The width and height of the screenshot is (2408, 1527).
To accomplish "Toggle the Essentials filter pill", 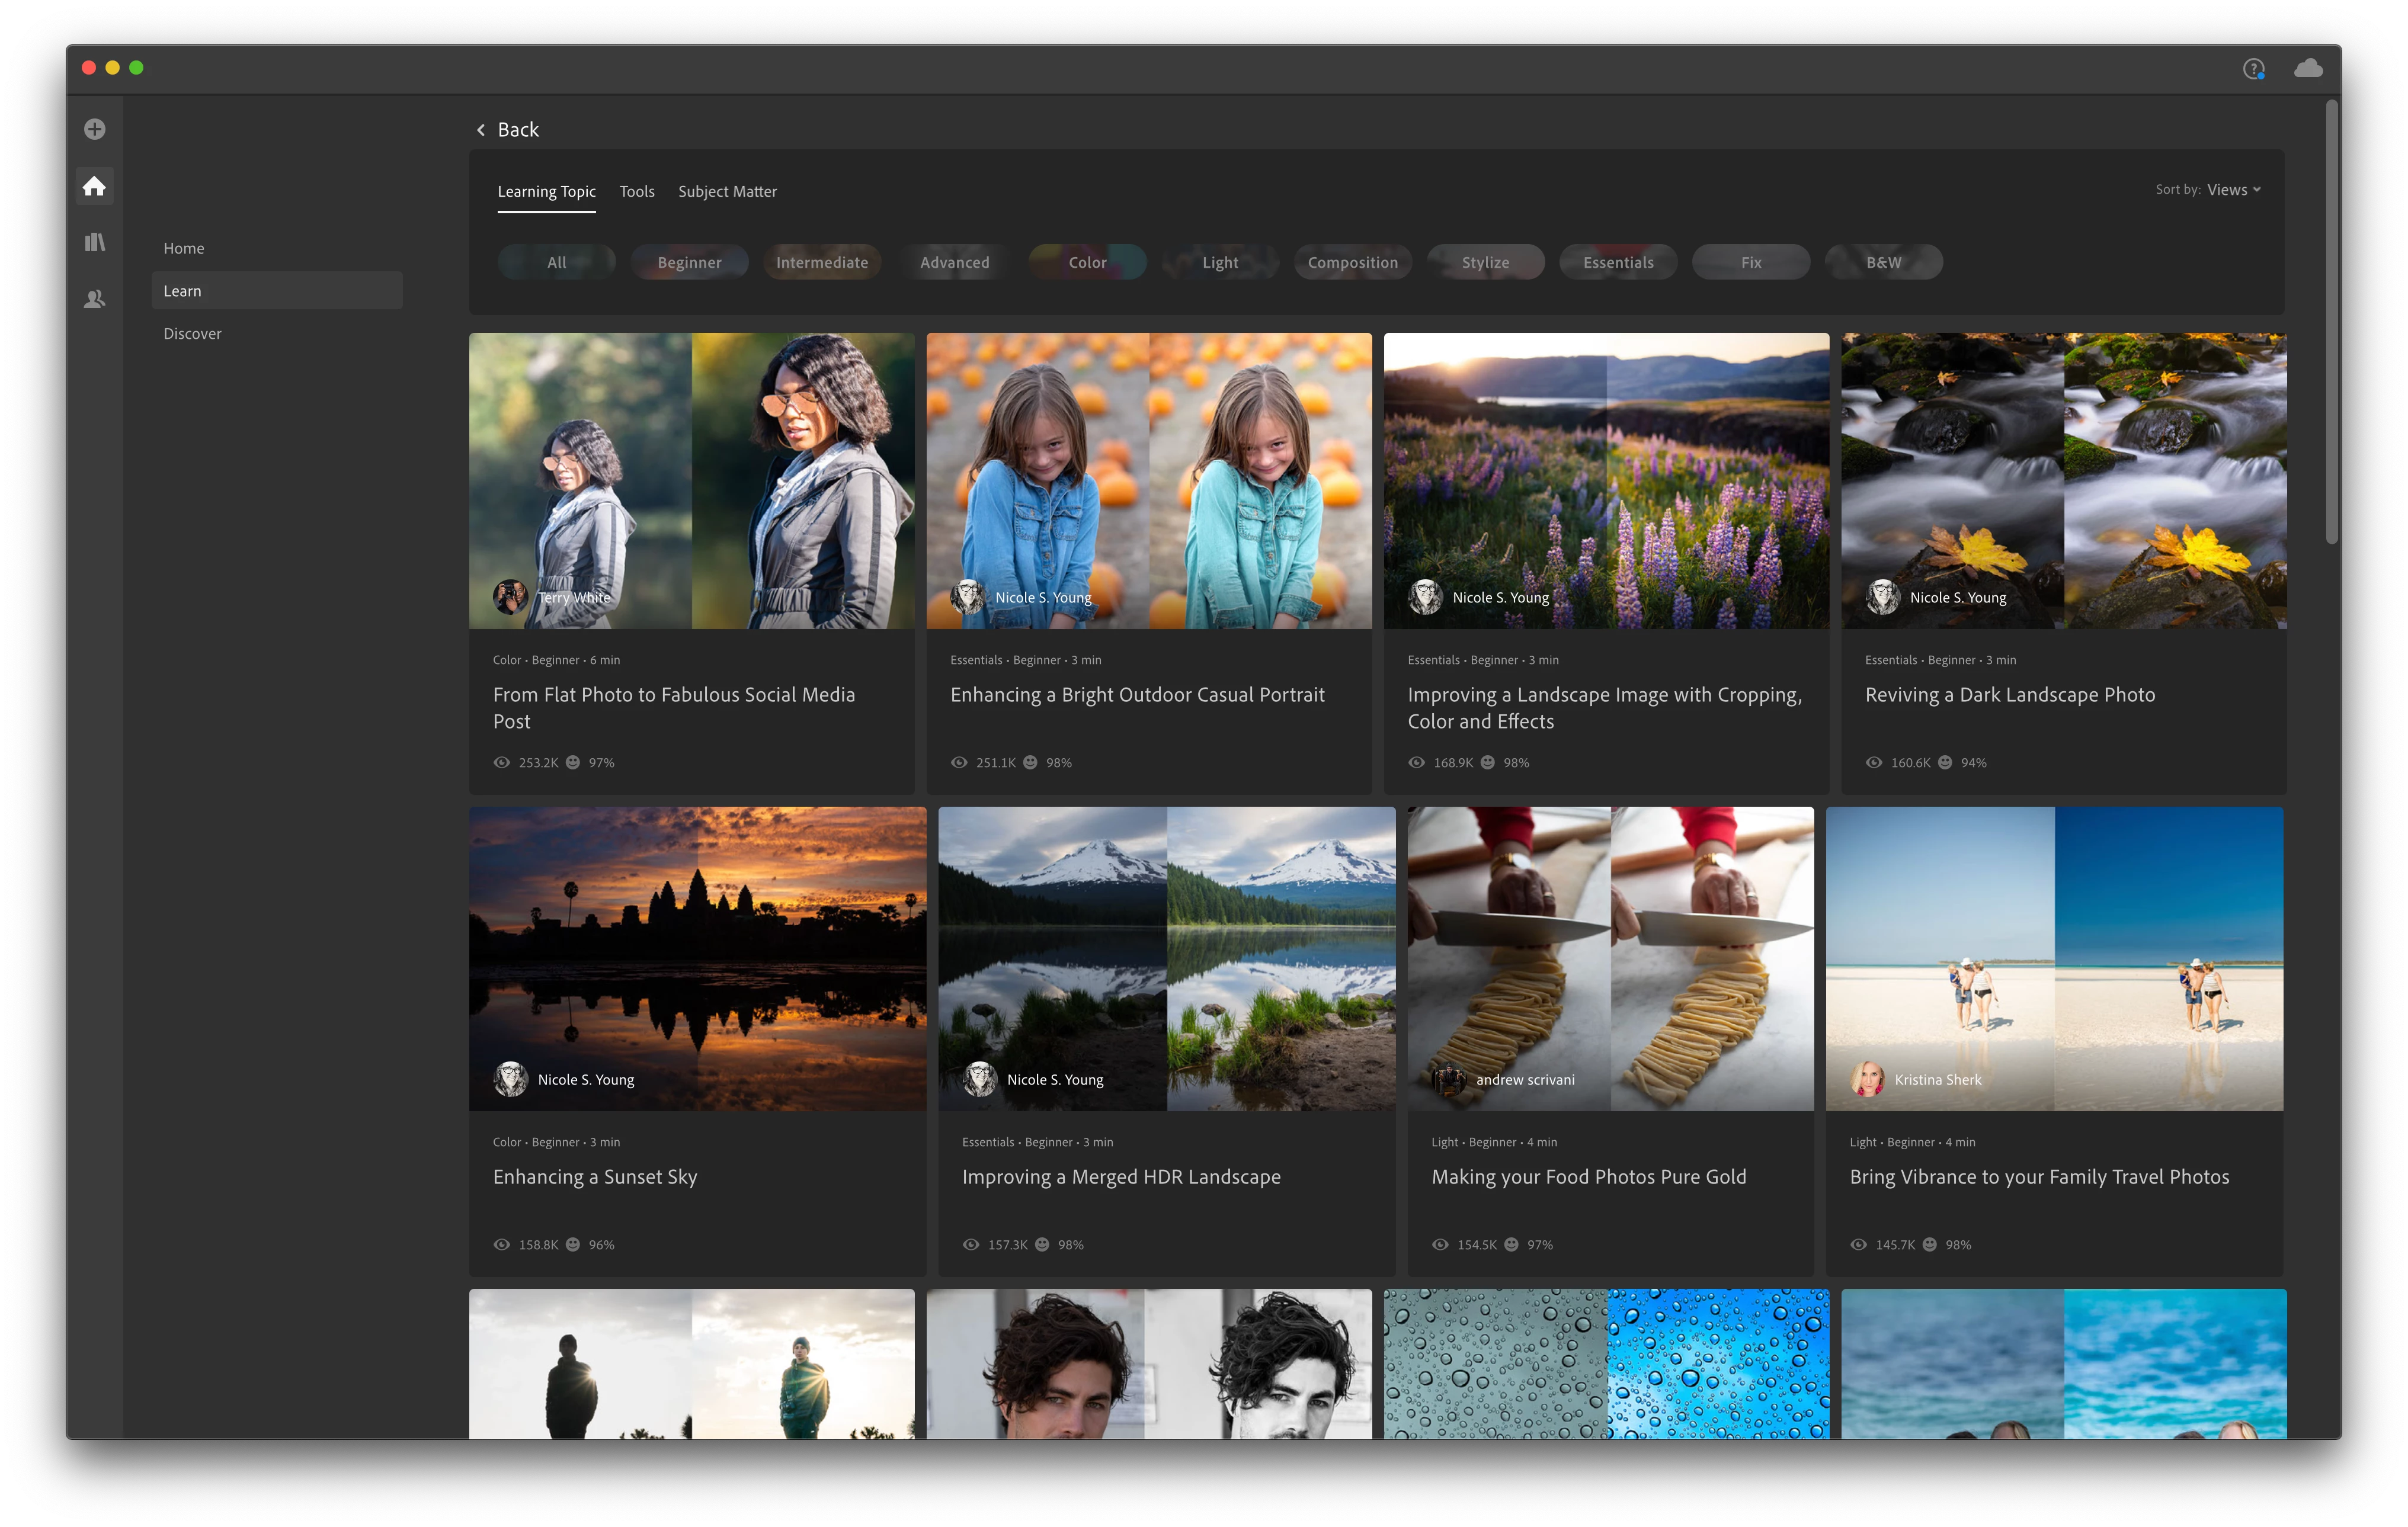I will [1617, 262].
